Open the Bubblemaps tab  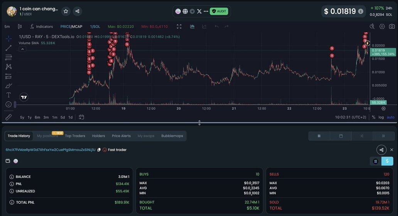click(172, 136)
